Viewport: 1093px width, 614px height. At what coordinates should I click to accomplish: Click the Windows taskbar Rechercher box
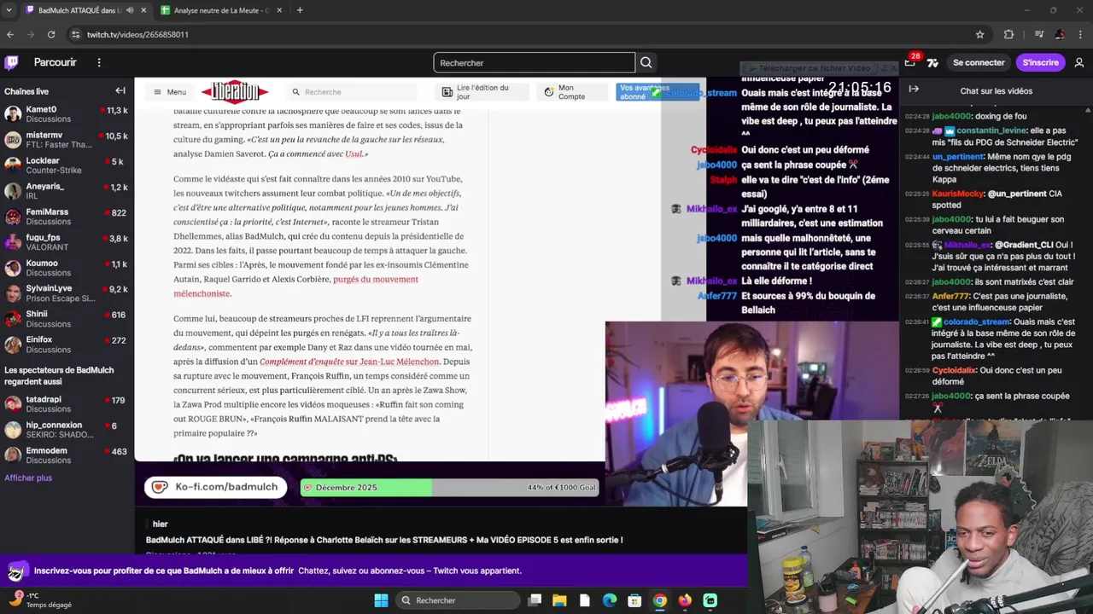pyautogui.click(x=458, y=600)
